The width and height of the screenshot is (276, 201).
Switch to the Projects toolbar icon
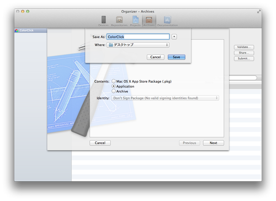135,20
